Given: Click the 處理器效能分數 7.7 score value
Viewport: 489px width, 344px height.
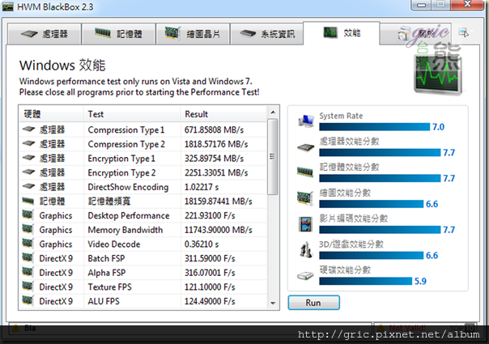Looking at the screenshot, I should click(449, 152).
